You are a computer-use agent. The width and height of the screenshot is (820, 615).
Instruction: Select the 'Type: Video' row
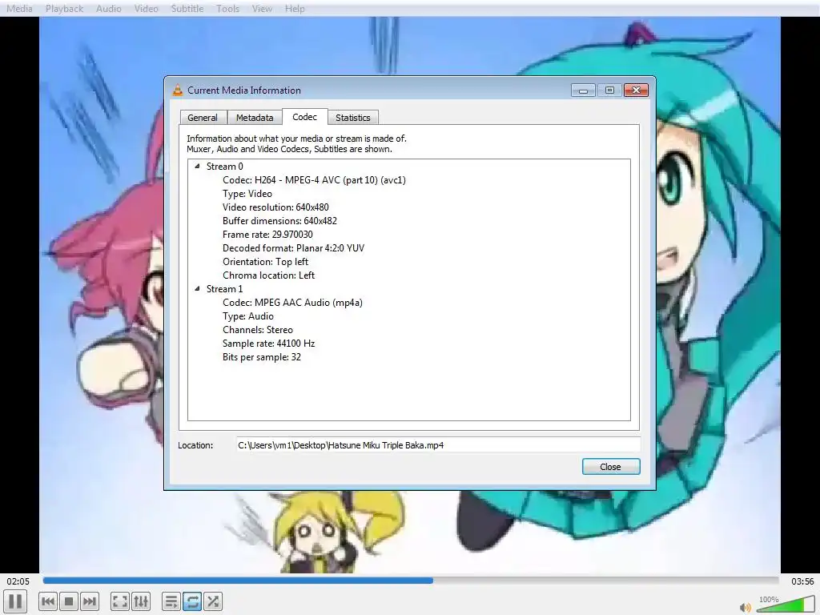tap(247, 194)
